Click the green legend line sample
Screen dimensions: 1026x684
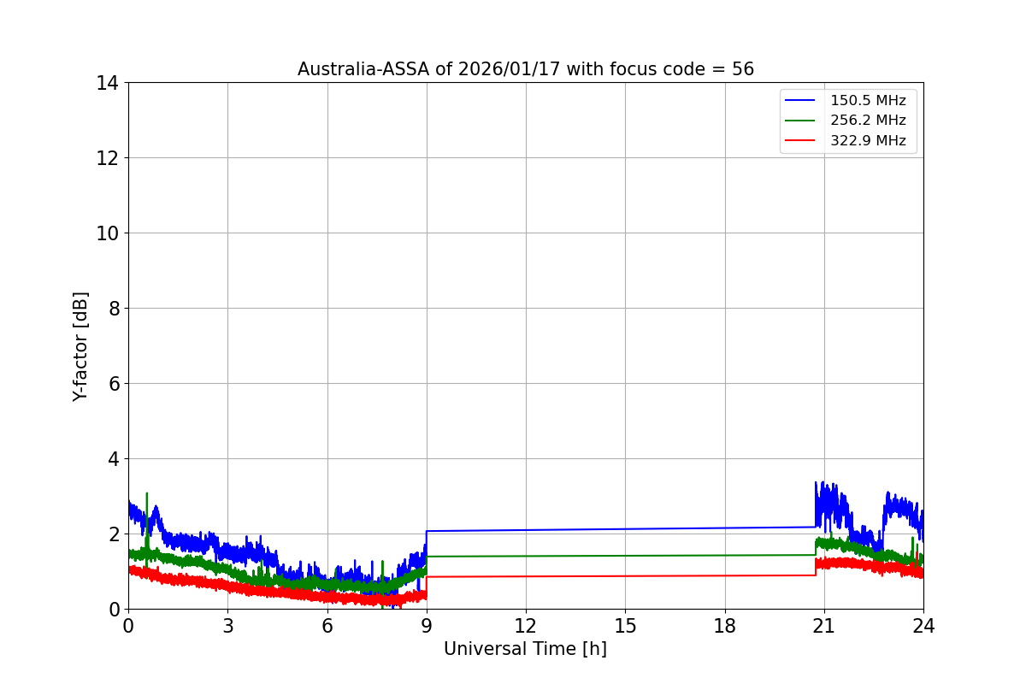(x=800, y=121)
